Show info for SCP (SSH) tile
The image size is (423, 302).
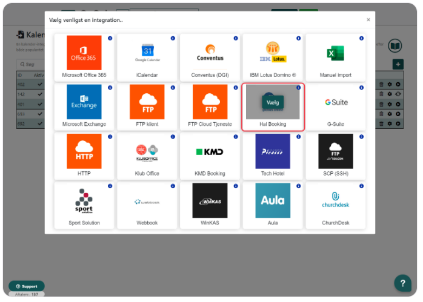click(x=361, y=137)
